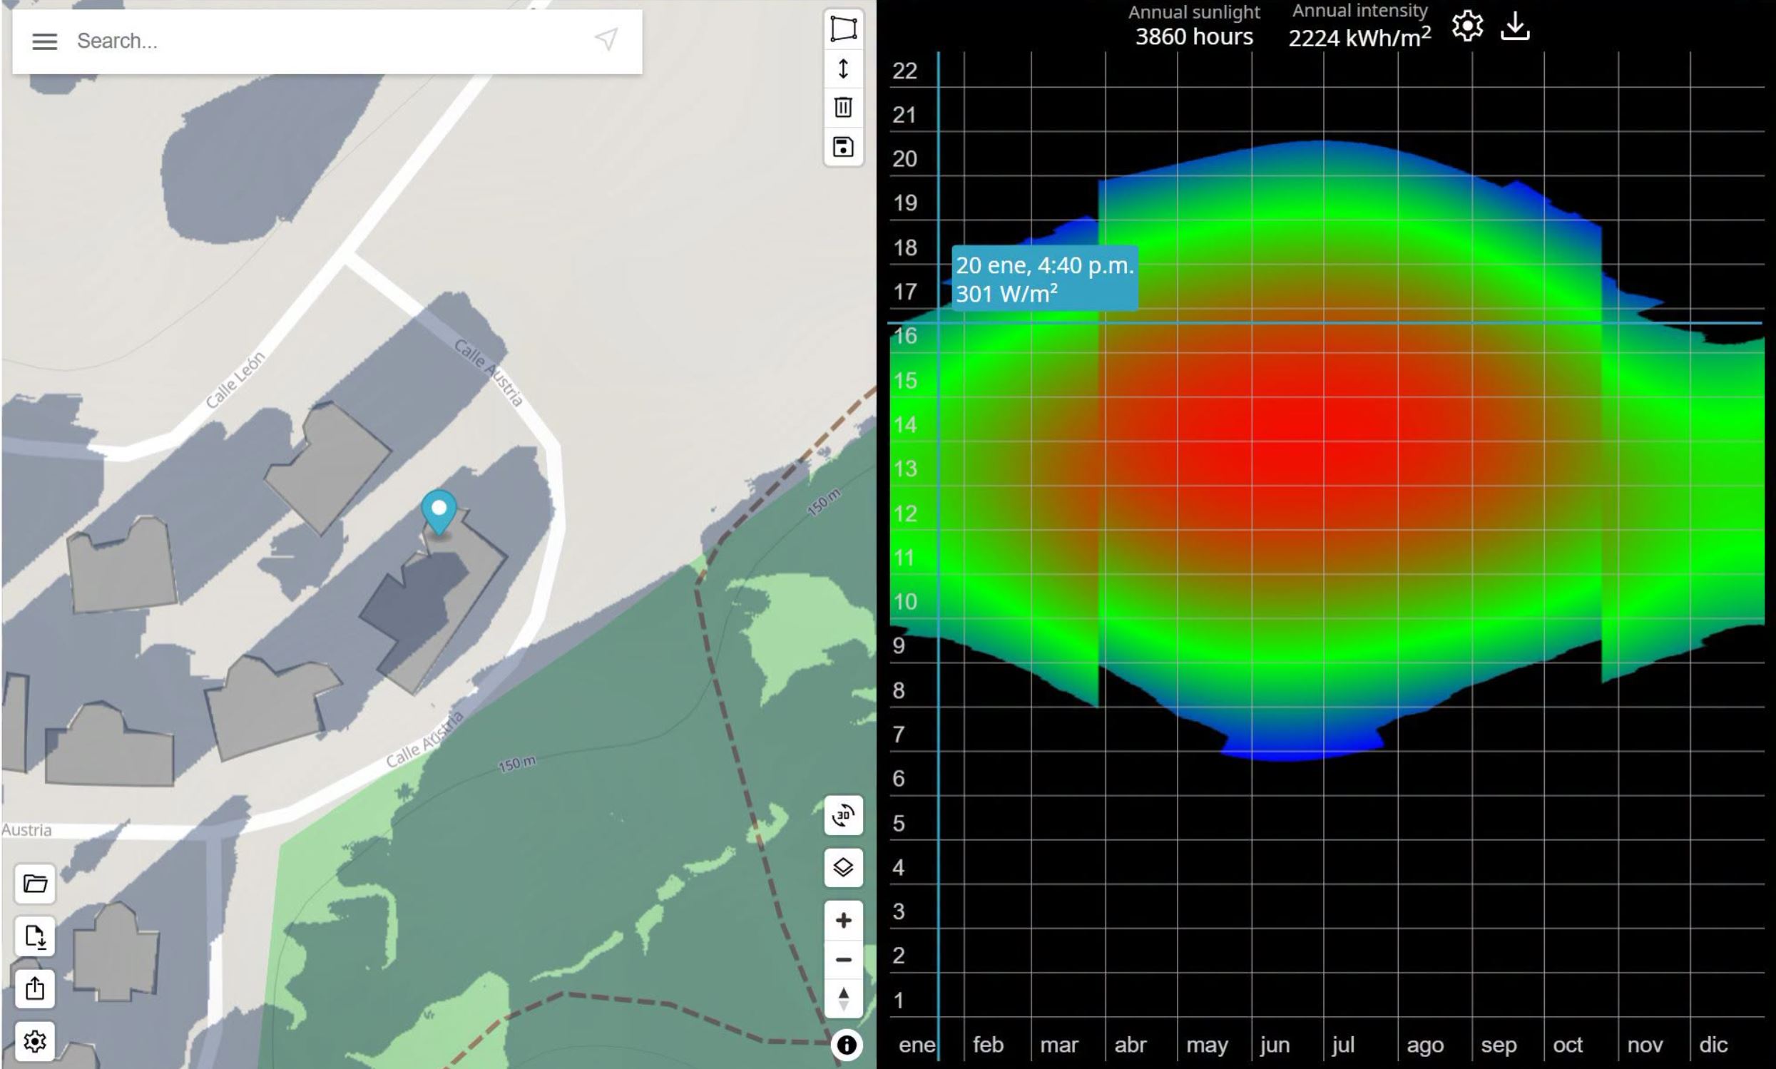Screen dimensions: 1776x1069
Task: Reset map north with compass button
Action: pos(843,999)
